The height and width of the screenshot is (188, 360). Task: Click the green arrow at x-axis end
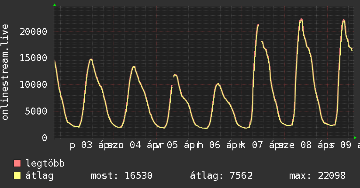click(355, 138)
